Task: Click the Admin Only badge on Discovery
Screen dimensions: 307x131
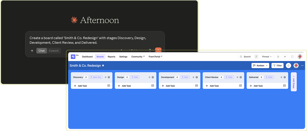Action: tap(96, 77)
